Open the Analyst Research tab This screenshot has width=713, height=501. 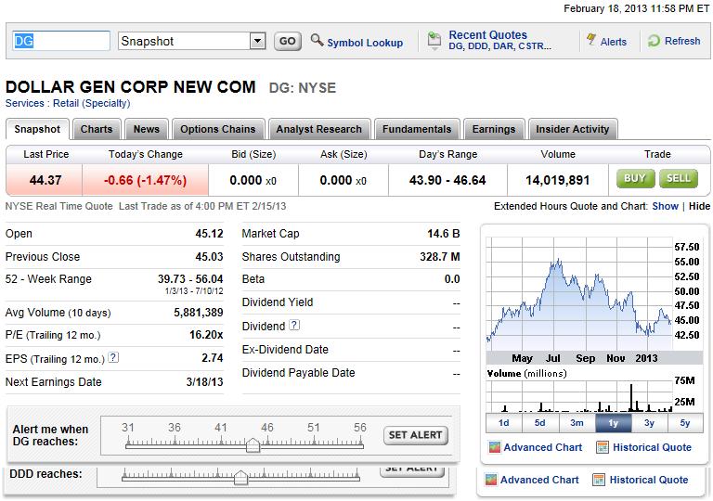click(x=318, y=129)
